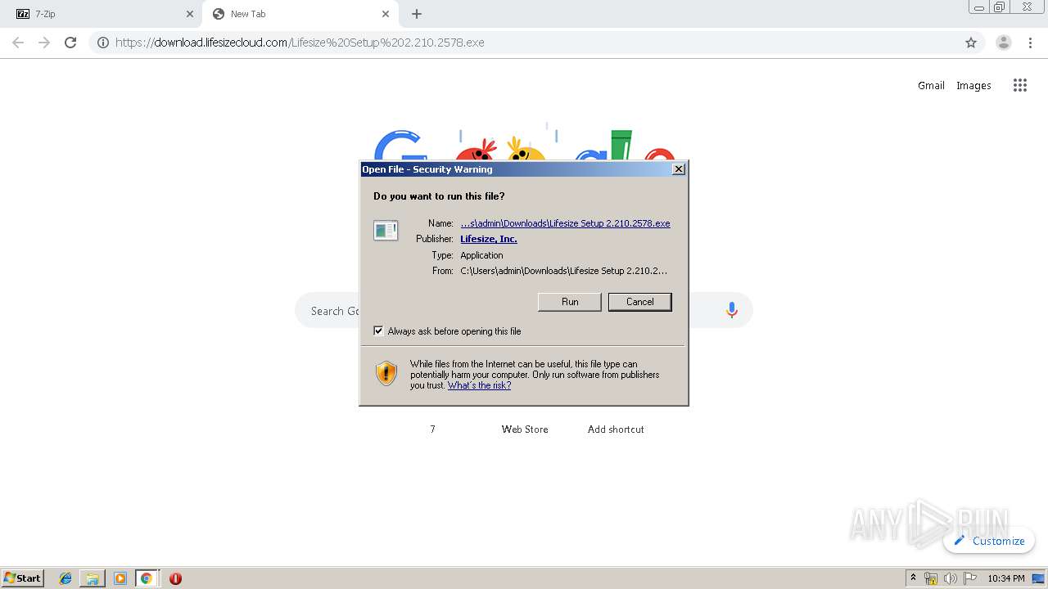Click the voice search microphone icon

tap(732, 310)
